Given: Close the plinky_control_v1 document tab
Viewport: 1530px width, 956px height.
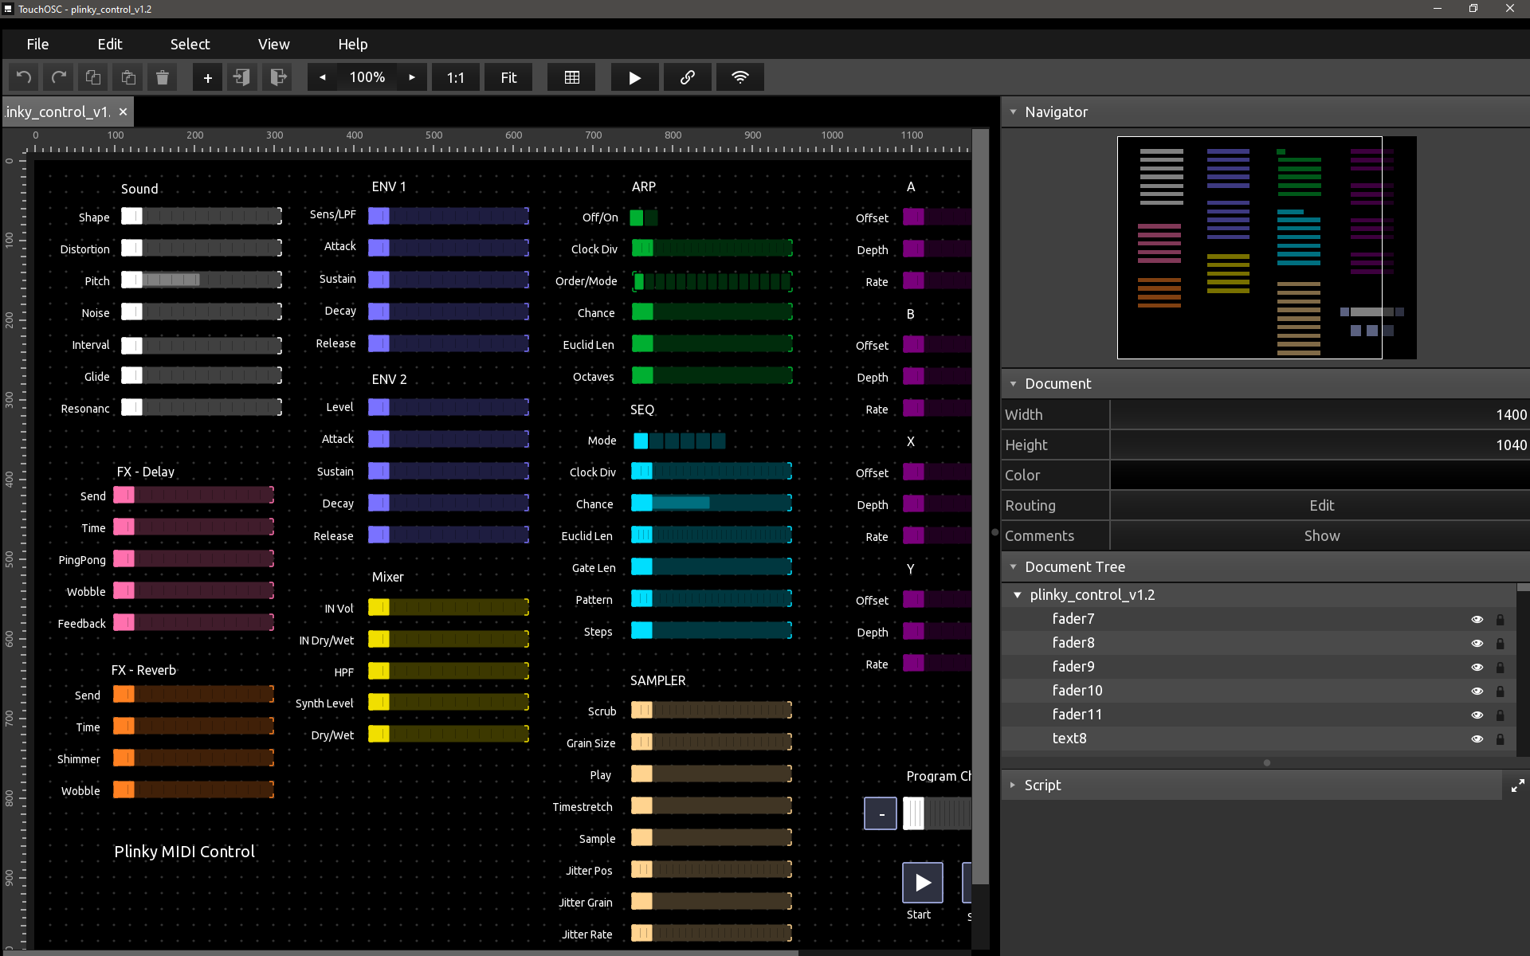Looking at the screenshot, I should (123, 112).
